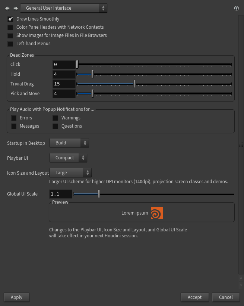Image resolution: width=244 pixels, height=306 pixels.
Task: Open the General User Interface dropdown
Action: click(x=64, y=8)
